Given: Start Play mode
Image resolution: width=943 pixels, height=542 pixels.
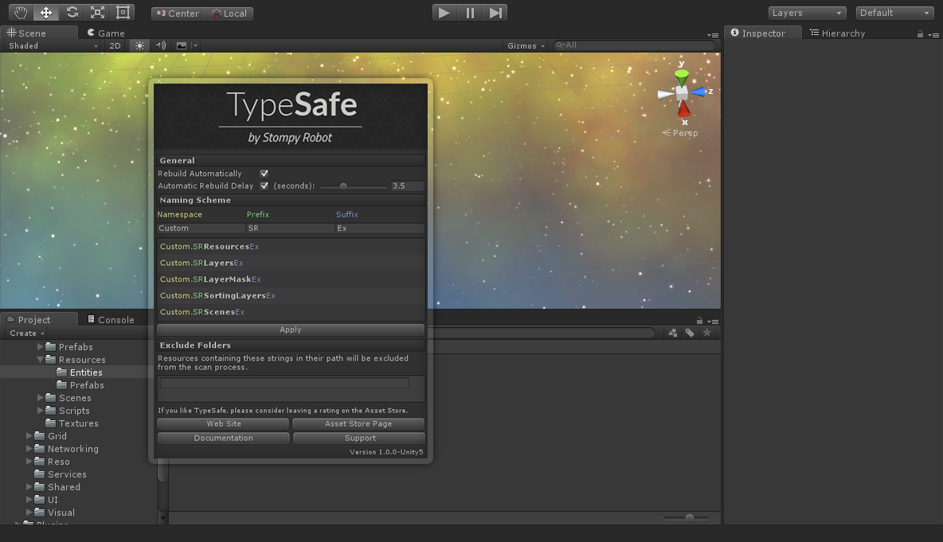Looking at the screenshot, I should tap(444, 13).
